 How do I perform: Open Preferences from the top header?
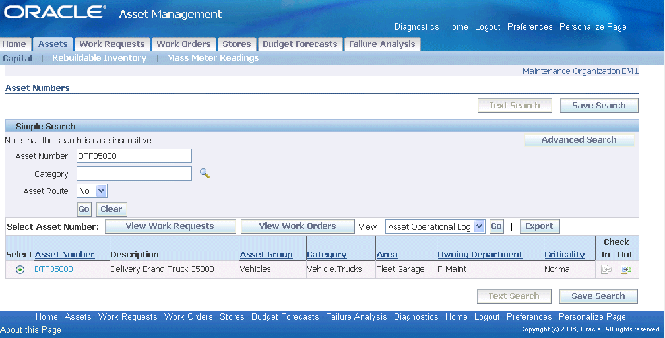click(530, 27)
